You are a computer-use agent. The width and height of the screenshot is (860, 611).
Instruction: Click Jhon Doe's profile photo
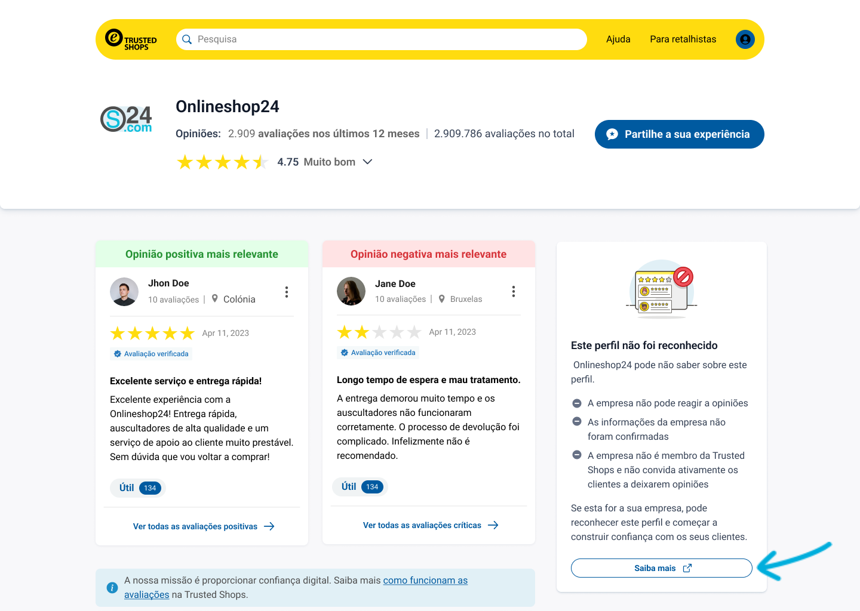124,292
